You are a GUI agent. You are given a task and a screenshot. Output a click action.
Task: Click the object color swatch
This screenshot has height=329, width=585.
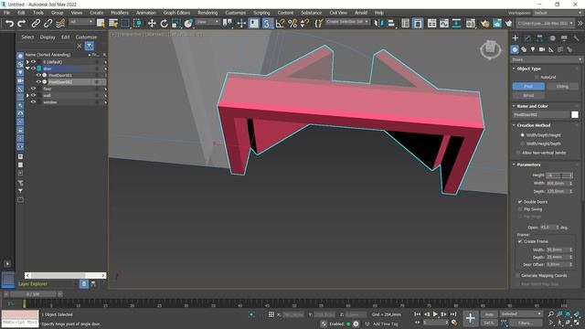575,115
